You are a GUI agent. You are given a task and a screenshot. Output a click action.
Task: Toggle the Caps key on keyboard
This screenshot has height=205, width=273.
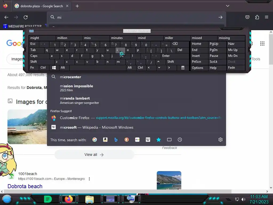(39, 56)
